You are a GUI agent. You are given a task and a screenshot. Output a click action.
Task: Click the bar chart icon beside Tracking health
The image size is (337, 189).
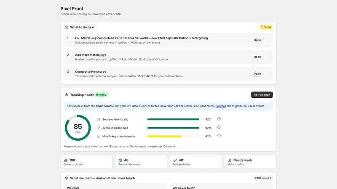(x=67, y=95)
